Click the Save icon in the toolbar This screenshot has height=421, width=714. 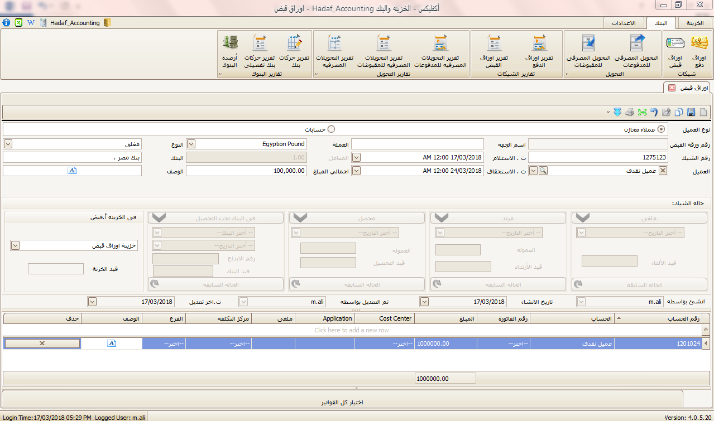point(691,112)
